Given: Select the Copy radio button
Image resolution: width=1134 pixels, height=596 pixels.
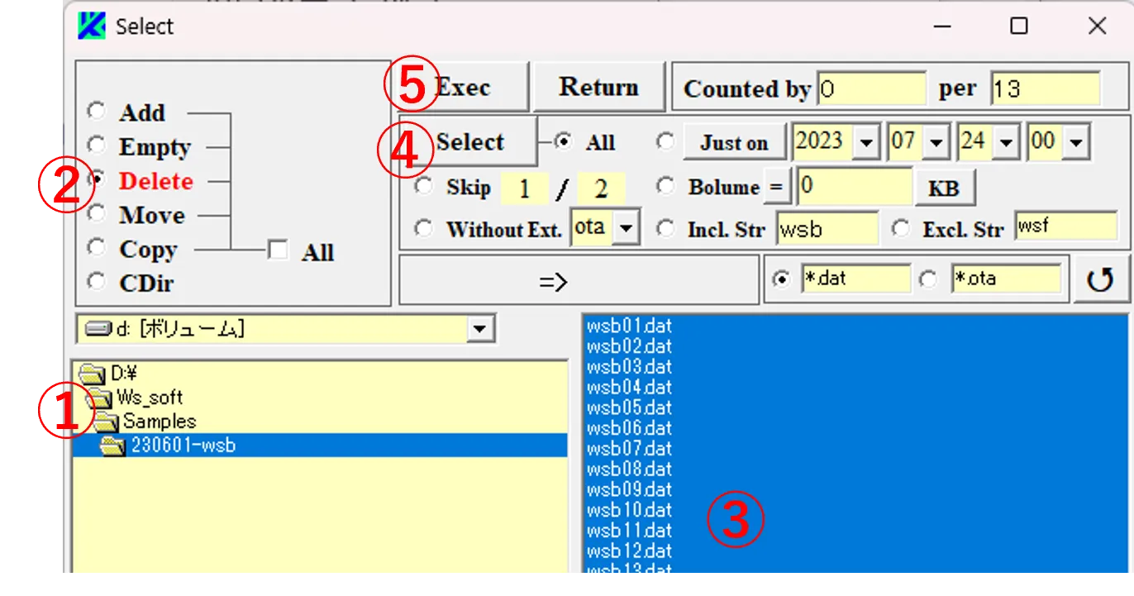Looking at the screenshot, I should coord(97,248).
